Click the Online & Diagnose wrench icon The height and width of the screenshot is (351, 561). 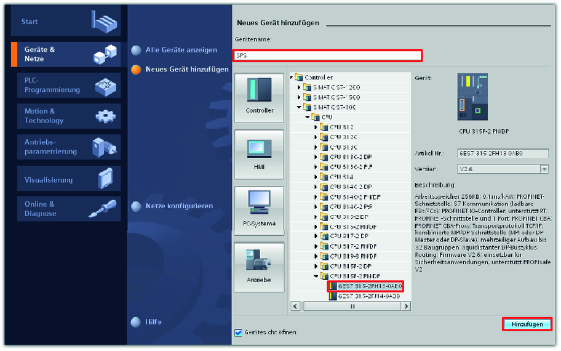(x=103, y=209)
